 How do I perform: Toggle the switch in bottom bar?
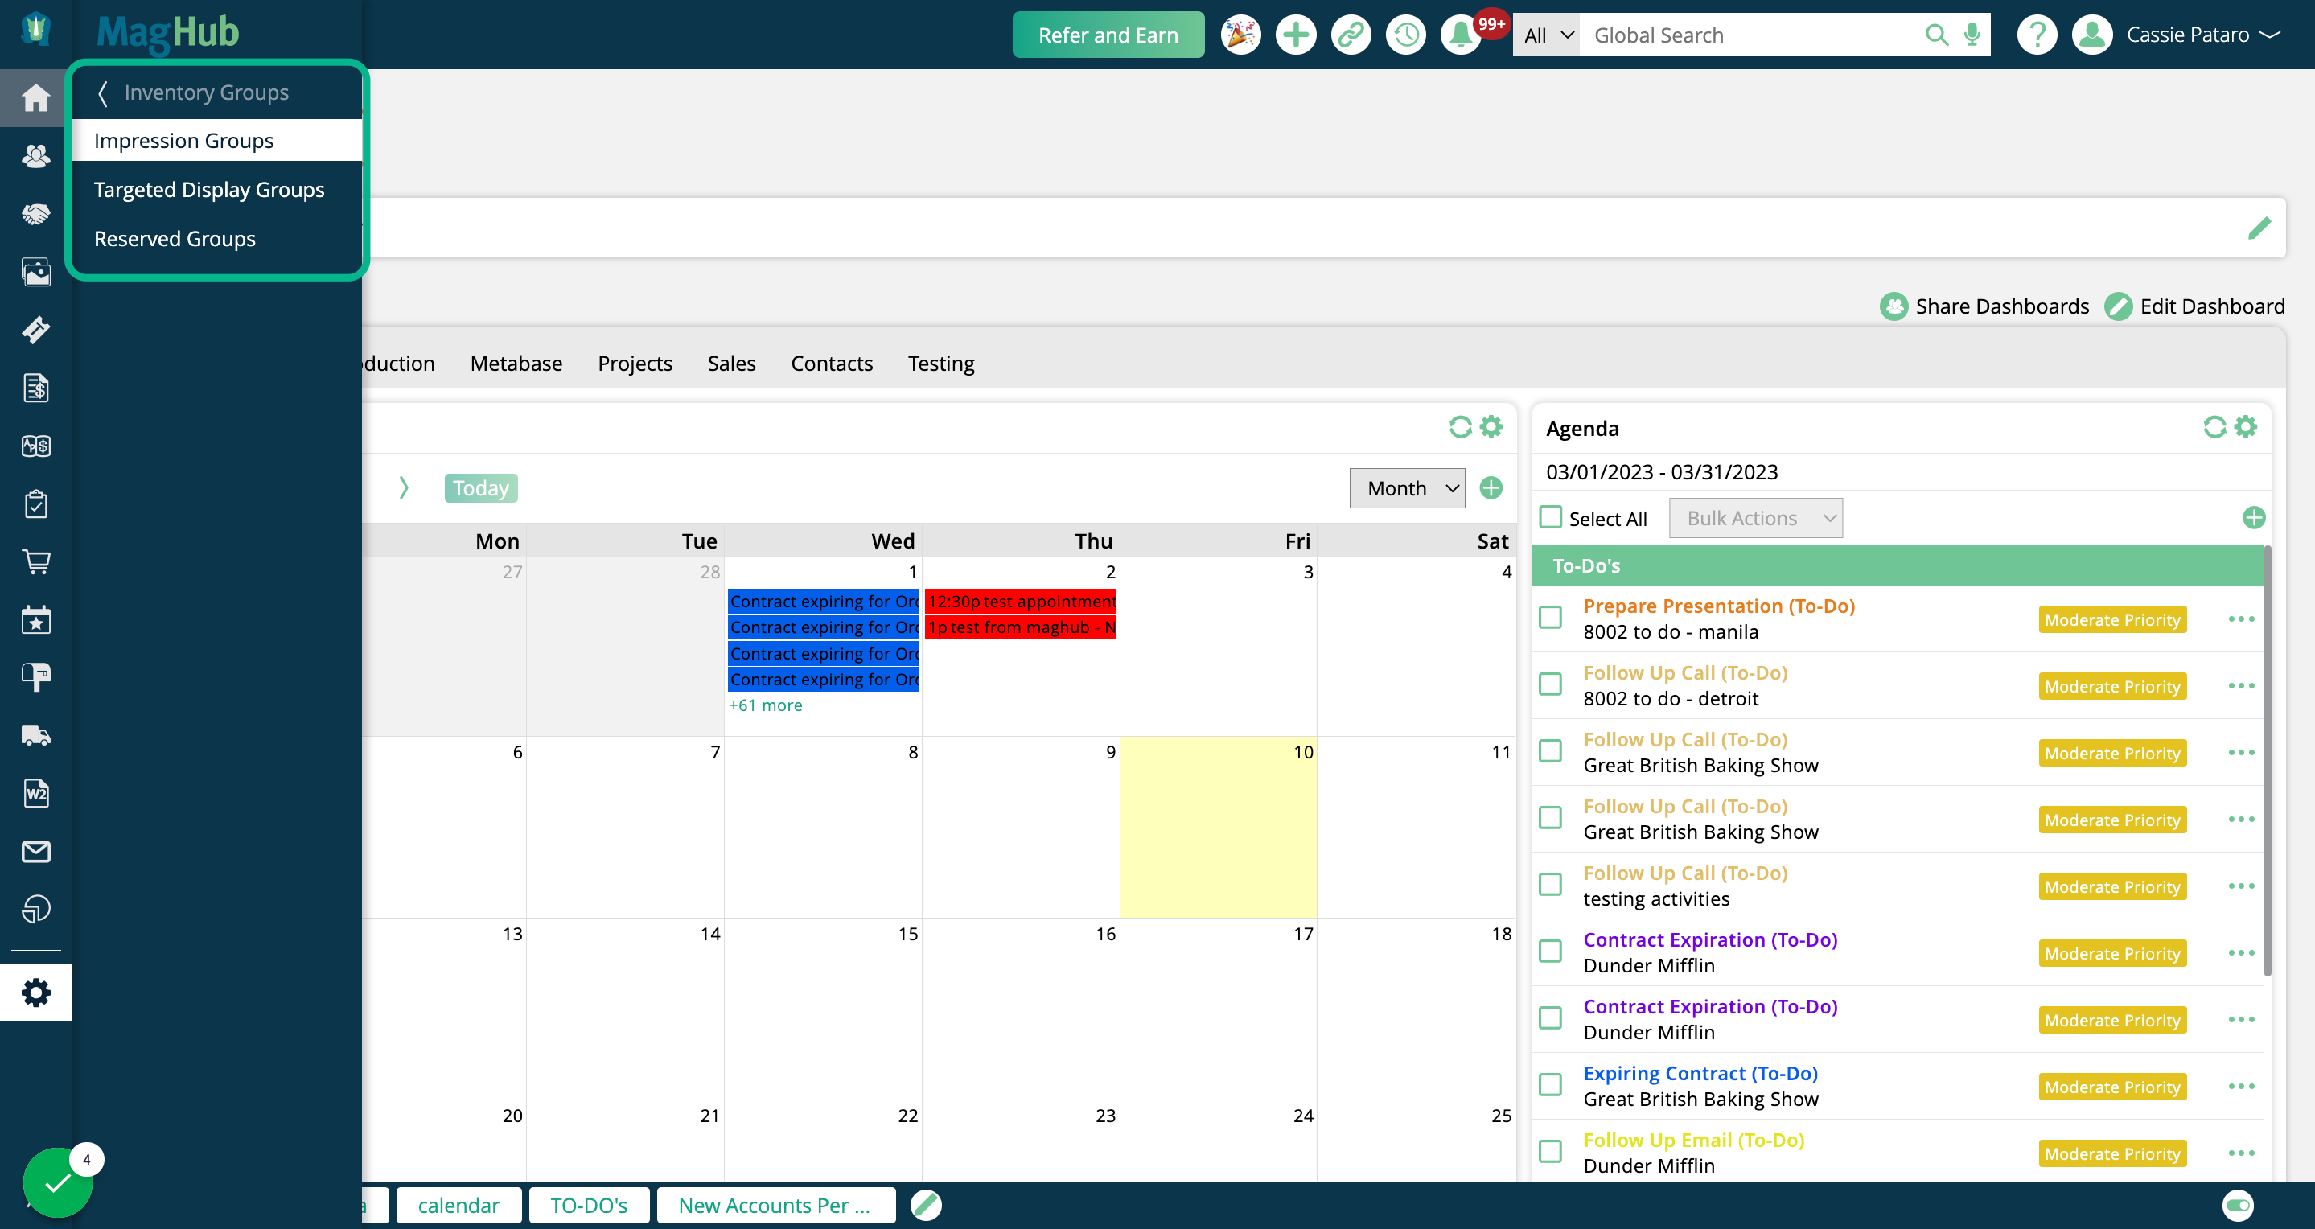coord(2238,1205)
